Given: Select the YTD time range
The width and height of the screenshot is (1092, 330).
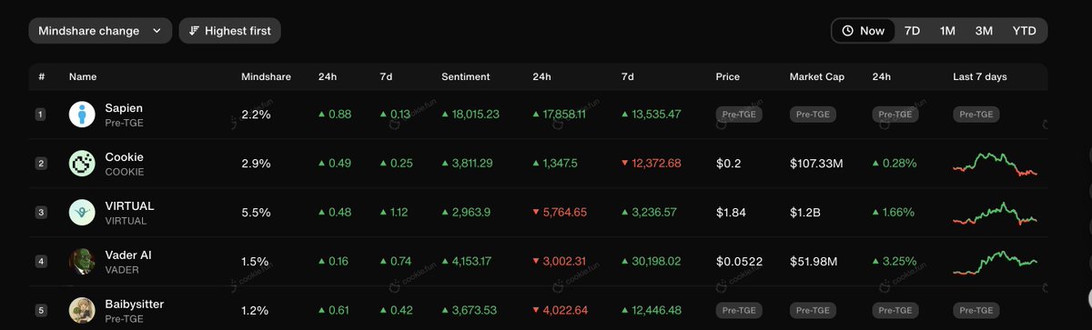Looking at the screenshot, I should (1024, 31).
